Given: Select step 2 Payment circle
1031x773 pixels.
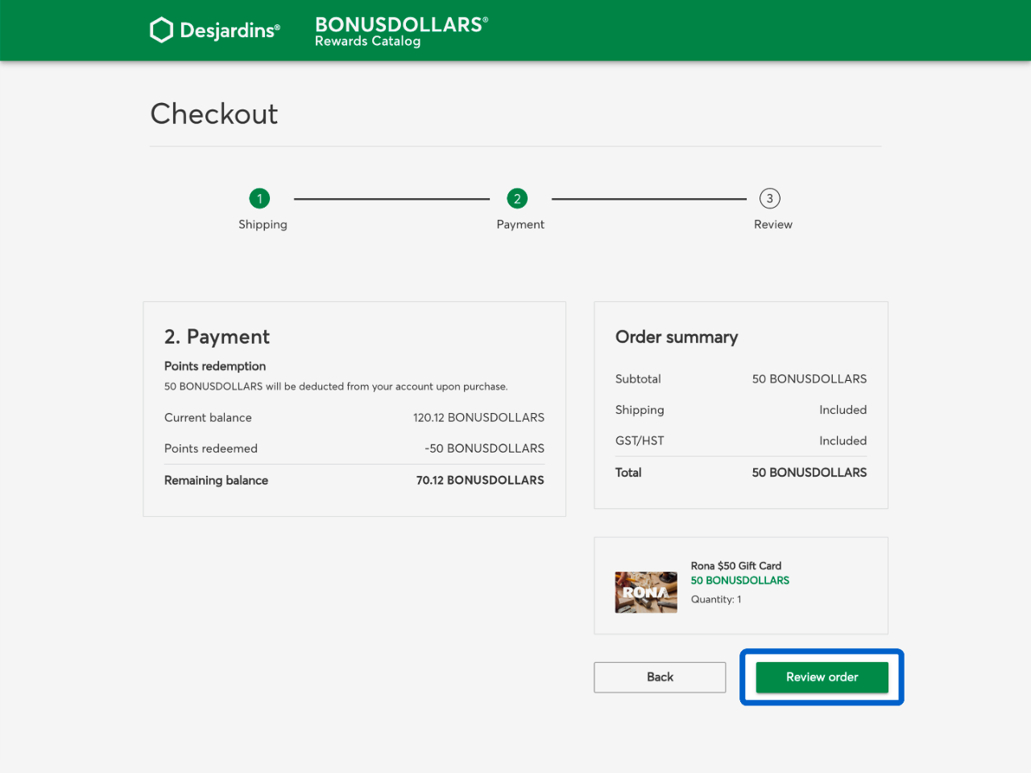Looking at the screenshot, I should point(517,198).
